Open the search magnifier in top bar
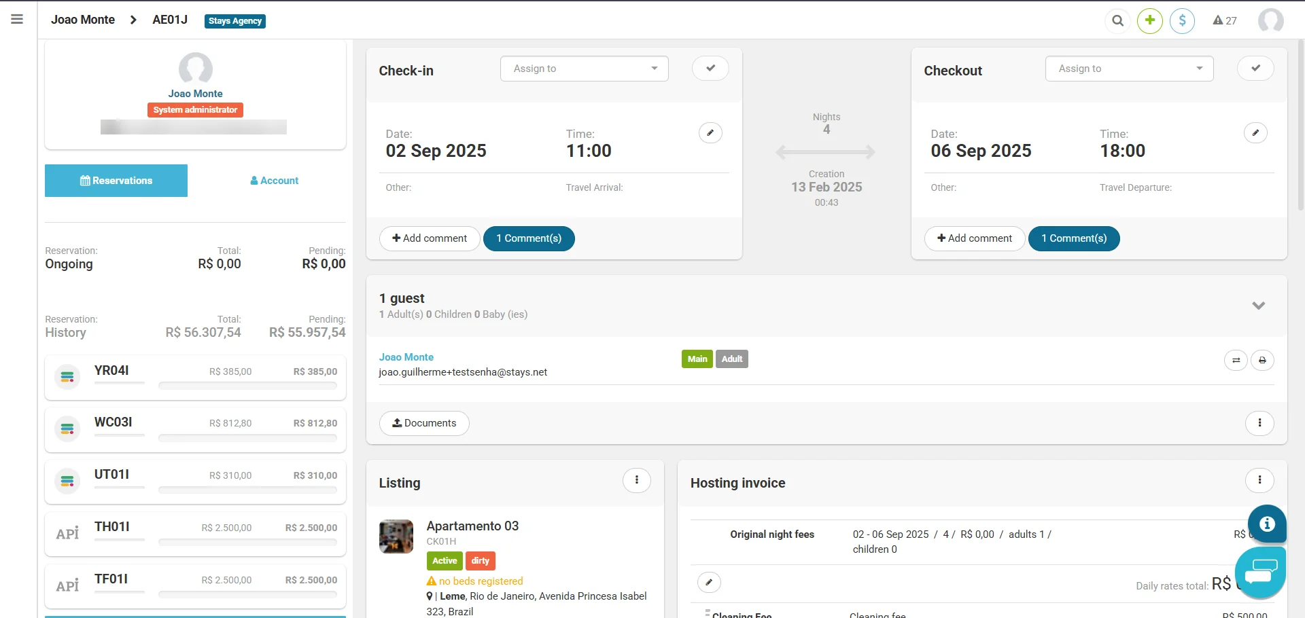The height and width of the screenshot is (618, 1305). [x=1117, y=20]
